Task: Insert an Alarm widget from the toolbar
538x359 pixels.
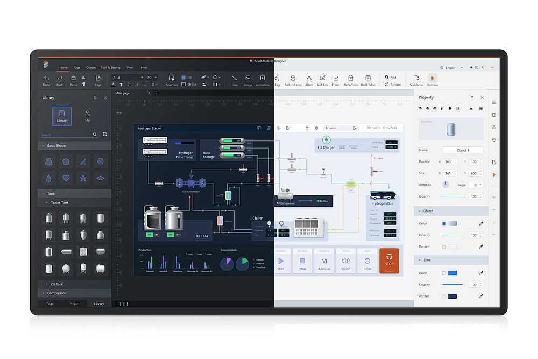Action: pyautogui.click(x=309, y=79)
